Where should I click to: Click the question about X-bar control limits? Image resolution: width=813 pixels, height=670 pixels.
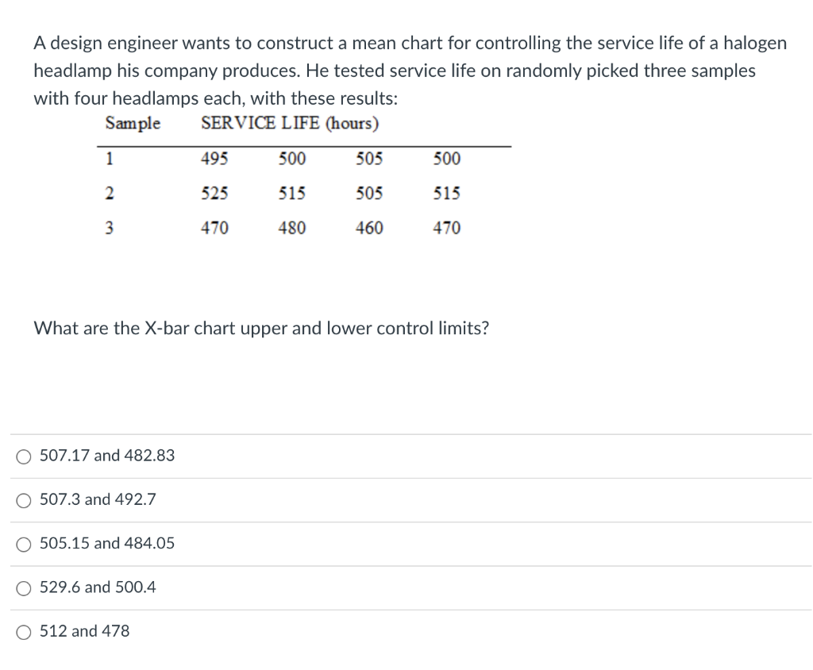[x=260, y=328]
